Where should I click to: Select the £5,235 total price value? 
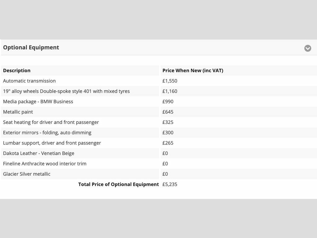[170, 184]
